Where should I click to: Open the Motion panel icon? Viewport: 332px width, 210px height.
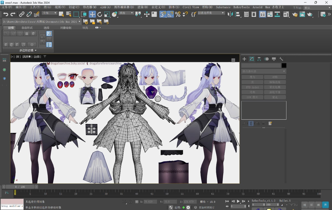point(266,59)
